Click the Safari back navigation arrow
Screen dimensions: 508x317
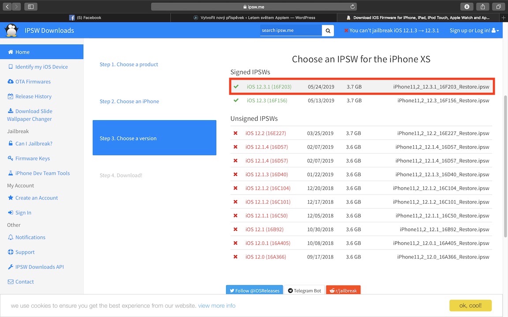click(7, 7)
